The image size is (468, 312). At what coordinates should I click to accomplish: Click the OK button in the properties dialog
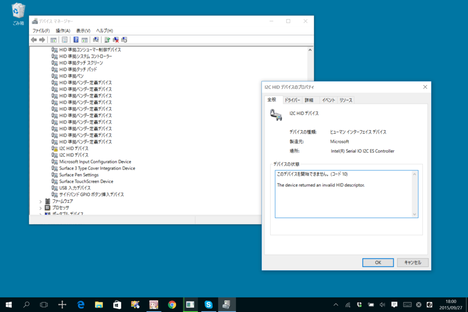pyautogui.click(x=378, y=263)
